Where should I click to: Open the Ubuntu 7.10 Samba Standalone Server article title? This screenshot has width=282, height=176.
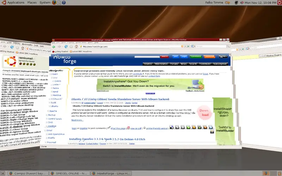[x=120, y=99]
